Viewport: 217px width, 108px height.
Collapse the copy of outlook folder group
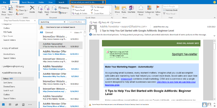click(x=2, y=48)
